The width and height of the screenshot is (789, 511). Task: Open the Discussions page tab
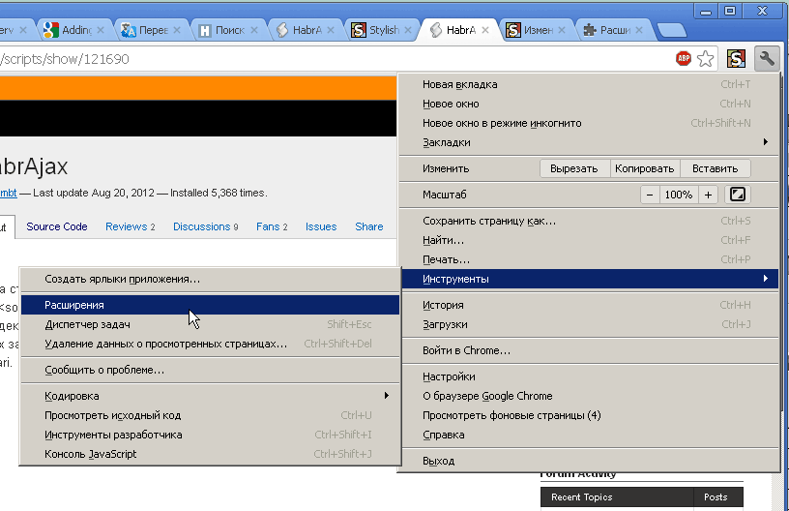click(205, 226)
